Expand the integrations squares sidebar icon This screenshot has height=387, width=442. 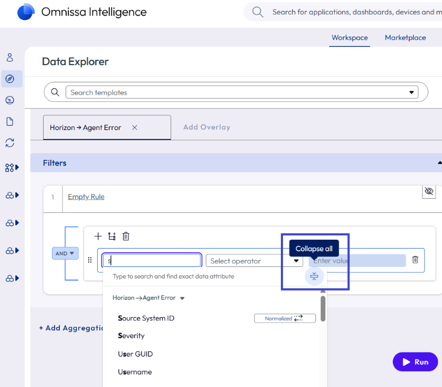pos(12,168)
